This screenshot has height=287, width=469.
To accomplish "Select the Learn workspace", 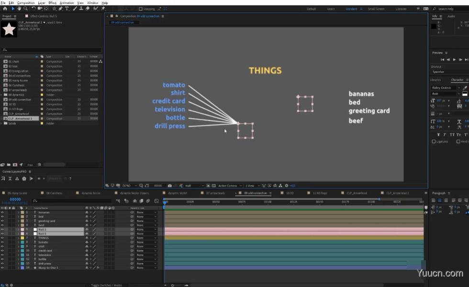I will pyautogui.click(x=331, y=9).
